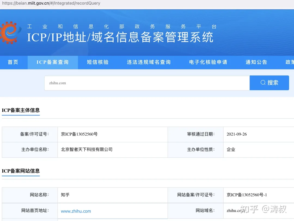294x221 pixels.
Task: Click the 备案/许可证号 label cell
Action: (30, 134)
